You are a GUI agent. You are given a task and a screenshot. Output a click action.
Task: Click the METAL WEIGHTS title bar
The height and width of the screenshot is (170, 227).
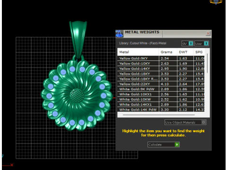point(164,34)
